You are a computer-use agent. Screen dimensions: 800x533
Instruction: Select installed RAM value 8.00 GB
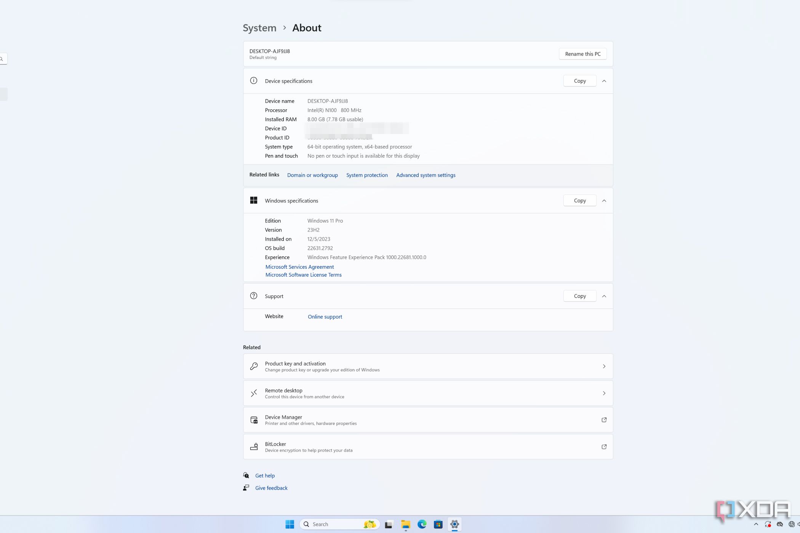tap(335, 120)
